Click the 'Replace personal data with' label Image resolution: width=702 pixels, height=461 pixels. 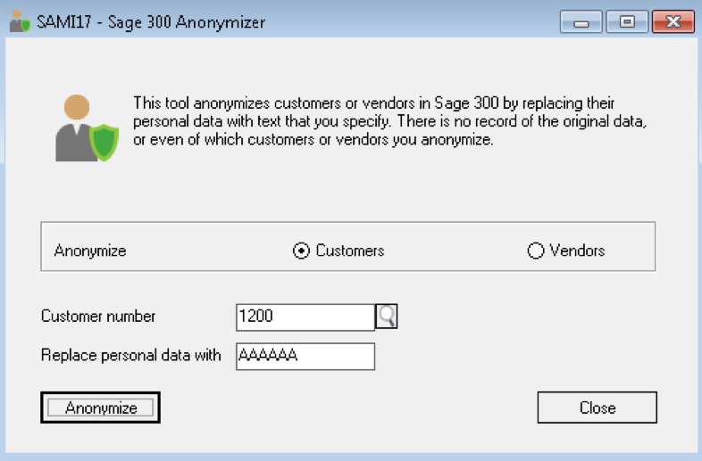[x=130, y=355]
